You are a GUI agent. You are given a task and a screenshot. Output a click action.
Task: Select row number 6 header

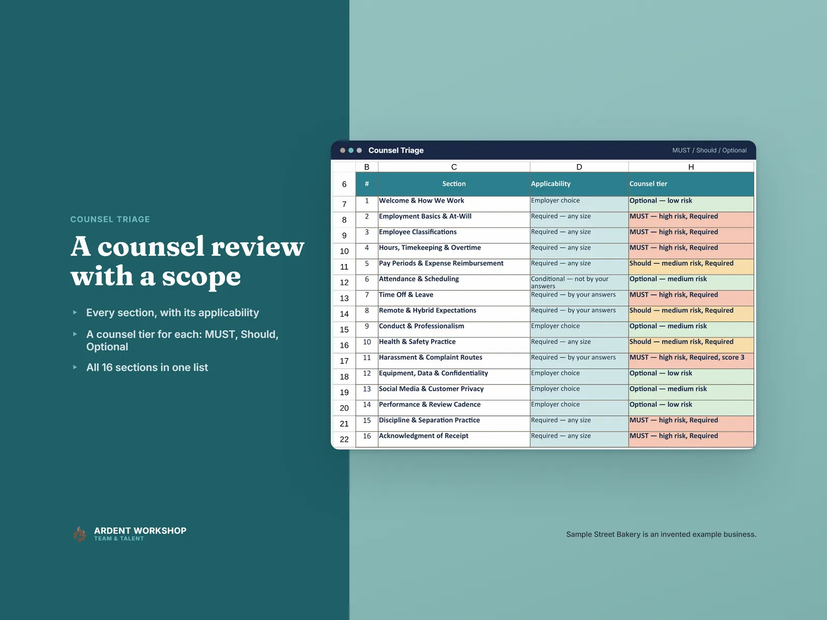344,184
